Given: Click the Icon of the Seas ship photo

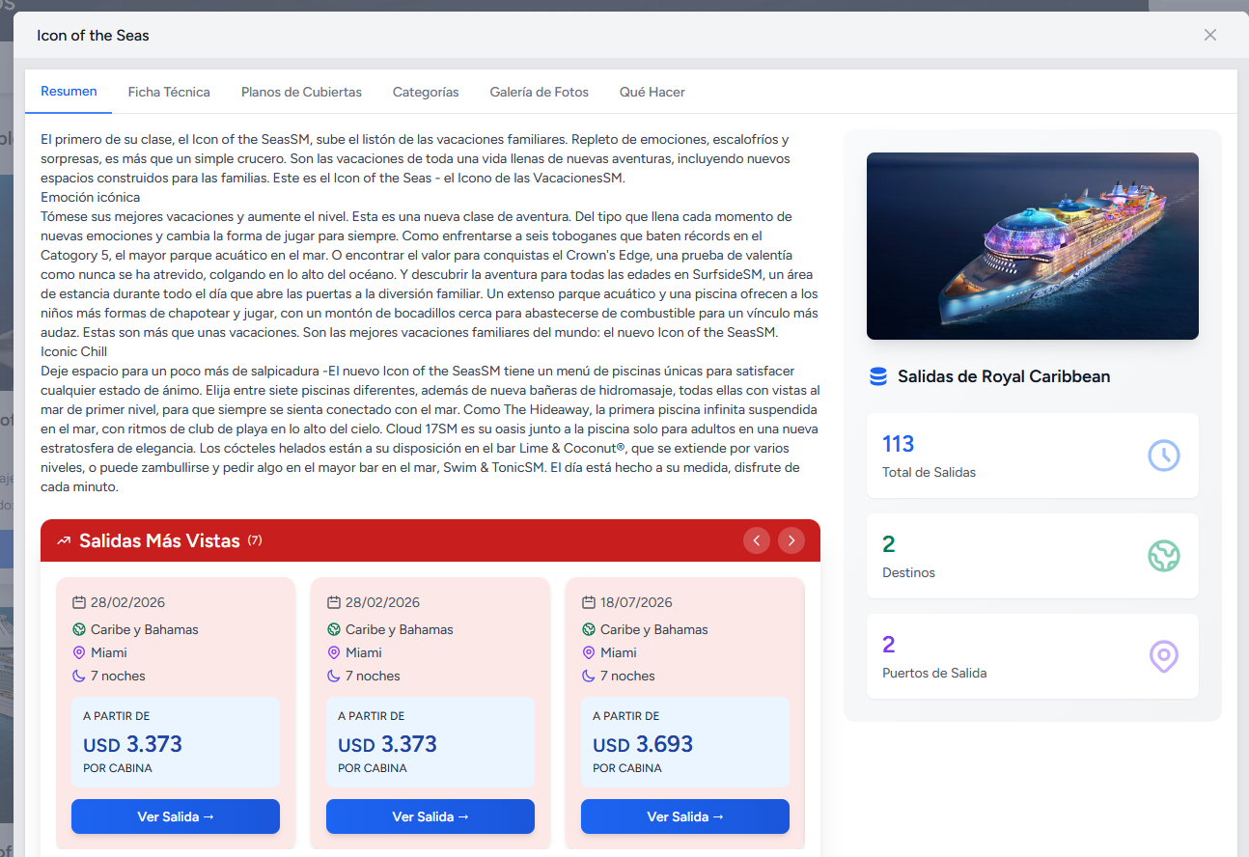Looking at the screenshot, I should coord(1032,246).
